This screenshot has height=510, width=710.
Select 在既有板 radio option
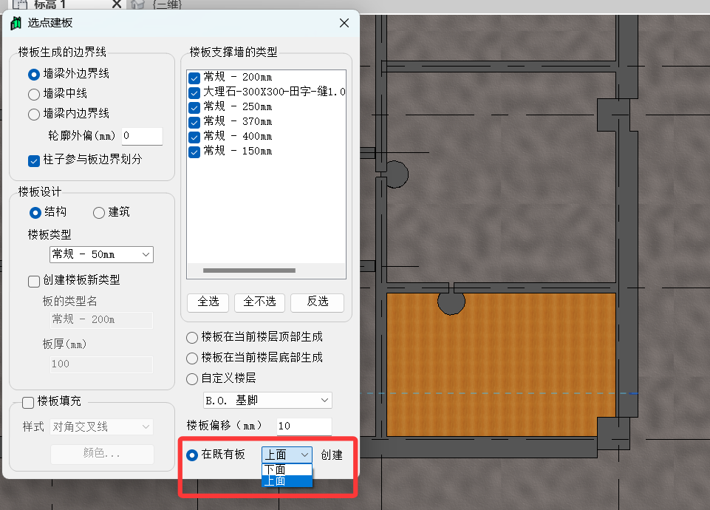pyautogui.click(x=192, y=455)
